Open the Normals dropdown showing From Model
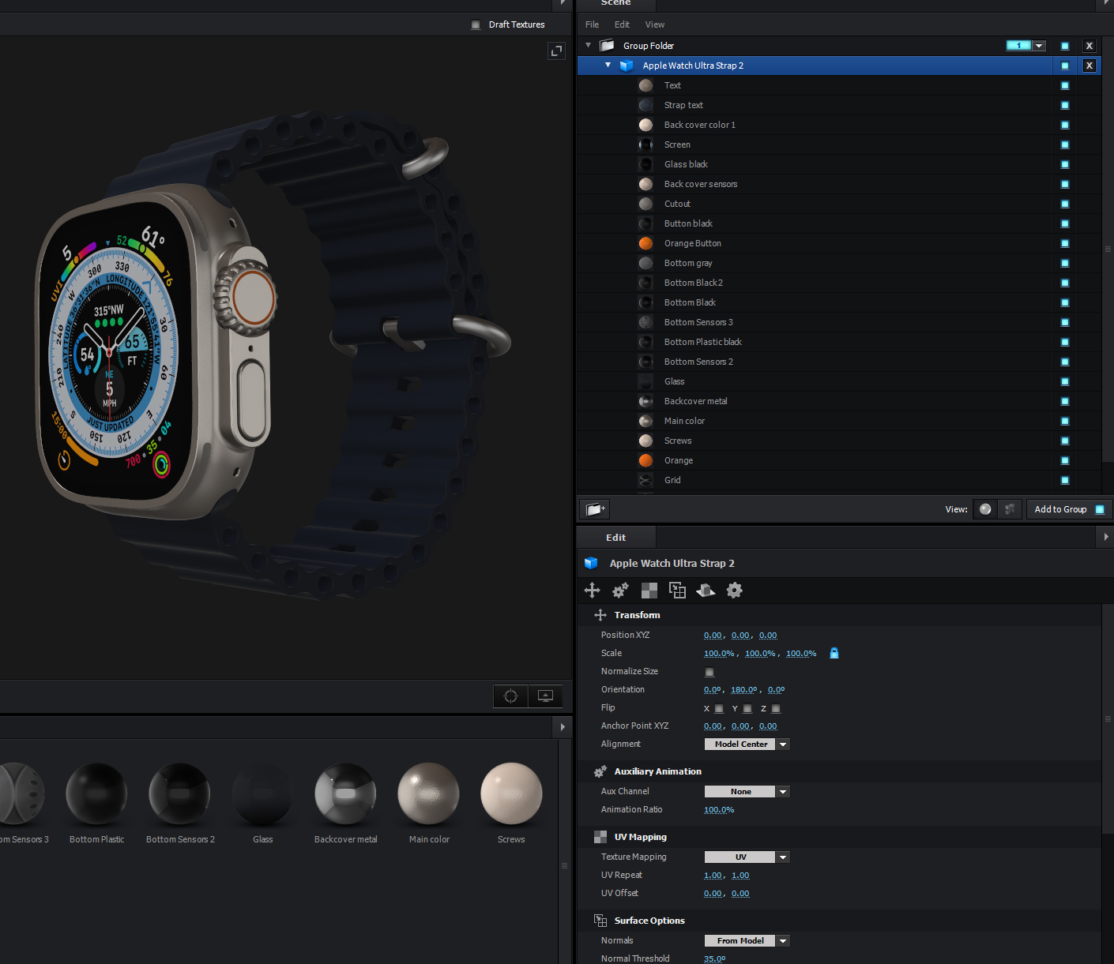The height and width of the screenshot is (964, 1114). tap(747, 940)
